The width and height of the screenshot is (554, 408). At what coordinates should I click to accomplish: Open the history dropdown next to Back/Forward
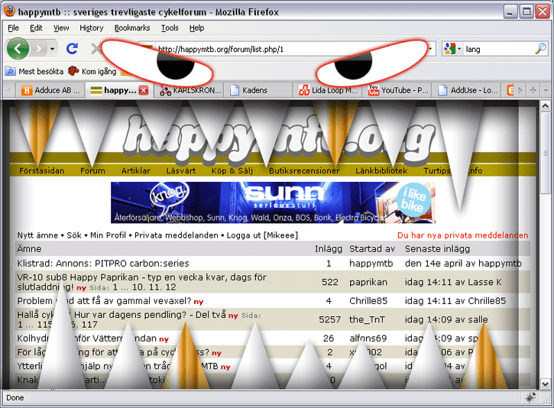52,49
